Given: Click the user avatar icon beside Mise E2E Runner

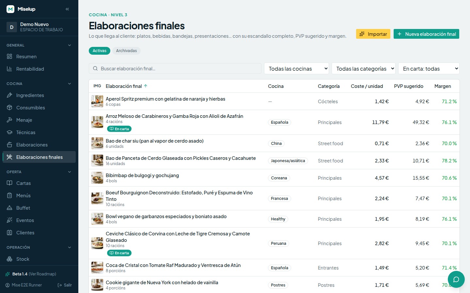Looking at the screenshot, I should point(8,285).
